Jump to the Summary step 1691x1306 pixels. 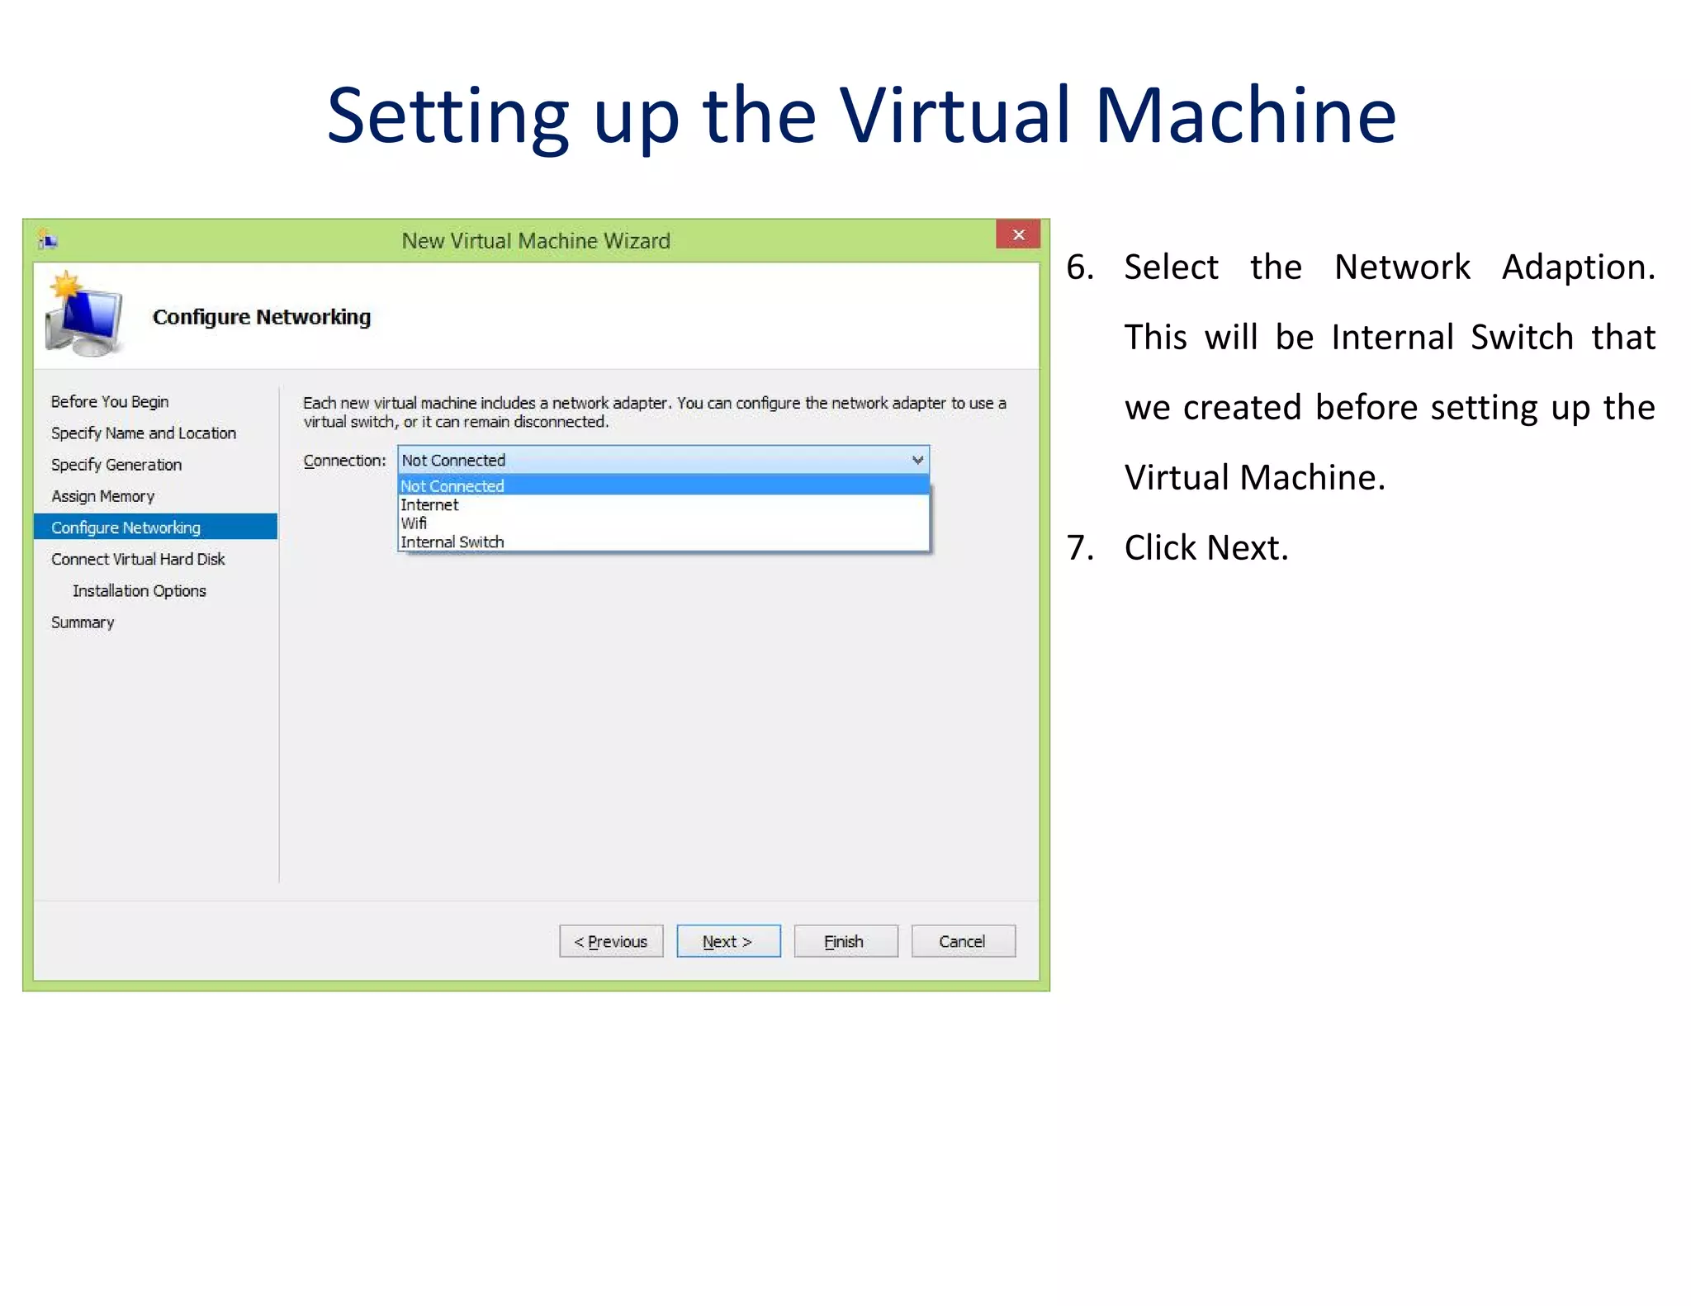[83, 622]
